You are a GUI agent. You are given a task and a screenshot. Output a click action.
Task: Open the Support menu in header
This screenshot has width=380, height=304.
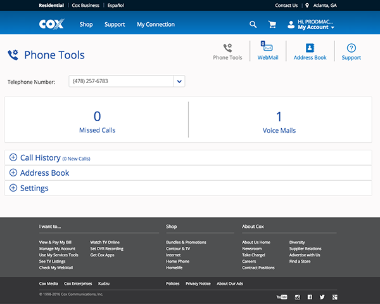coord(115,25)
